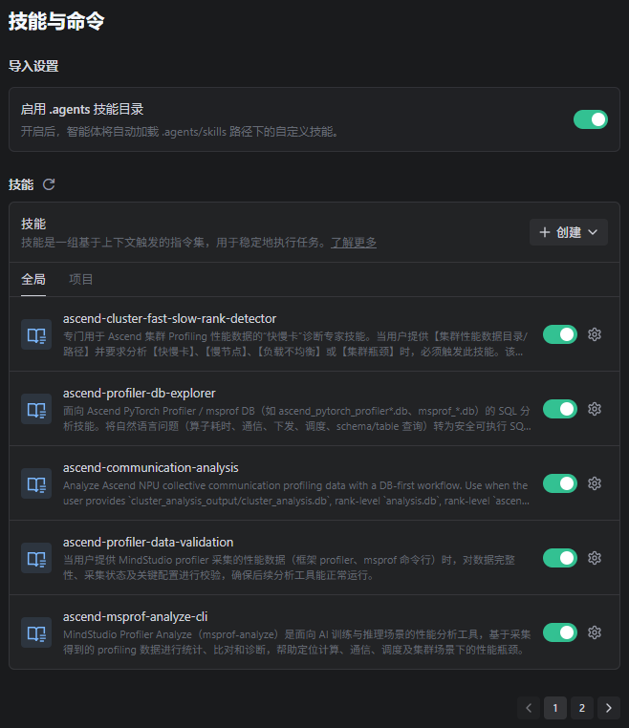Viewport: 629px width, 728px height.
Task: Go to previous page with left chevron
Action: pyautogui.click(x=529, y=708)
